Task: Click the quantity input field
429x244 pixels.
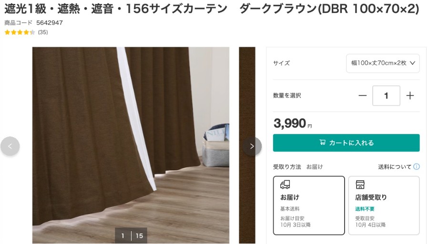Action: (x=386, y=95)
